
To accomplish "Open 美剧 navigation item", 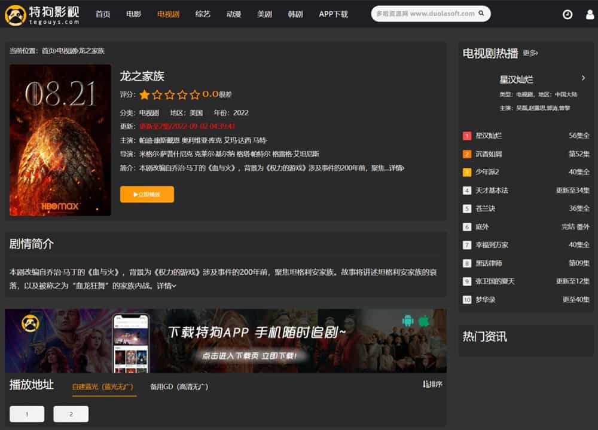I will click(x=265, y=14).
